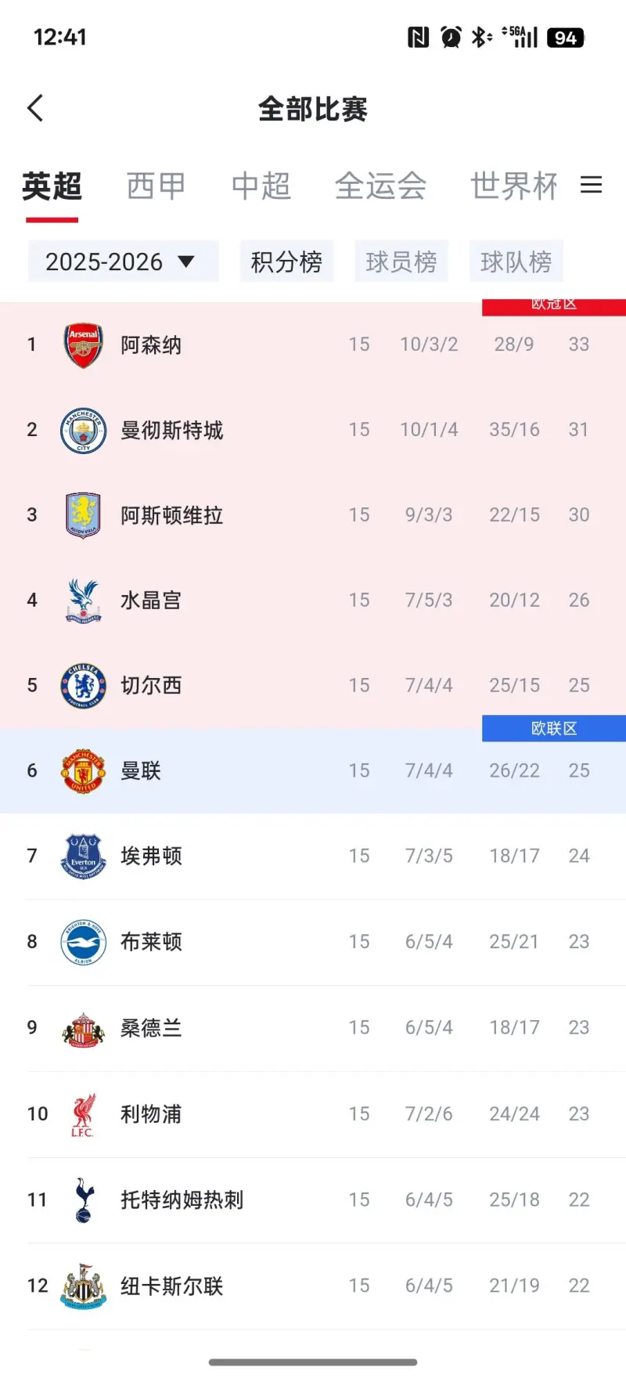Screen dimensions: 626x1378
Task: Tap the back arrow icon
Action: click(35, 109)
